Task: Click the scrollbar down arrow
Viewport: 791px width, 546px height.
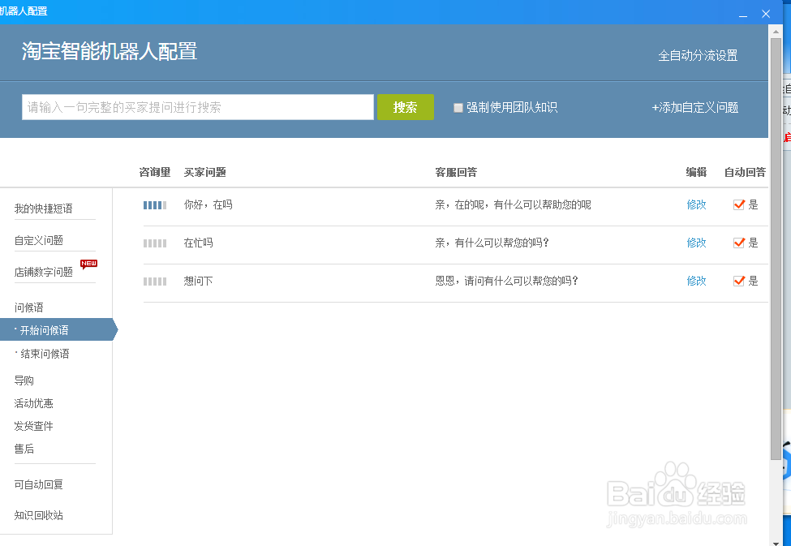Action: (776, 543)
